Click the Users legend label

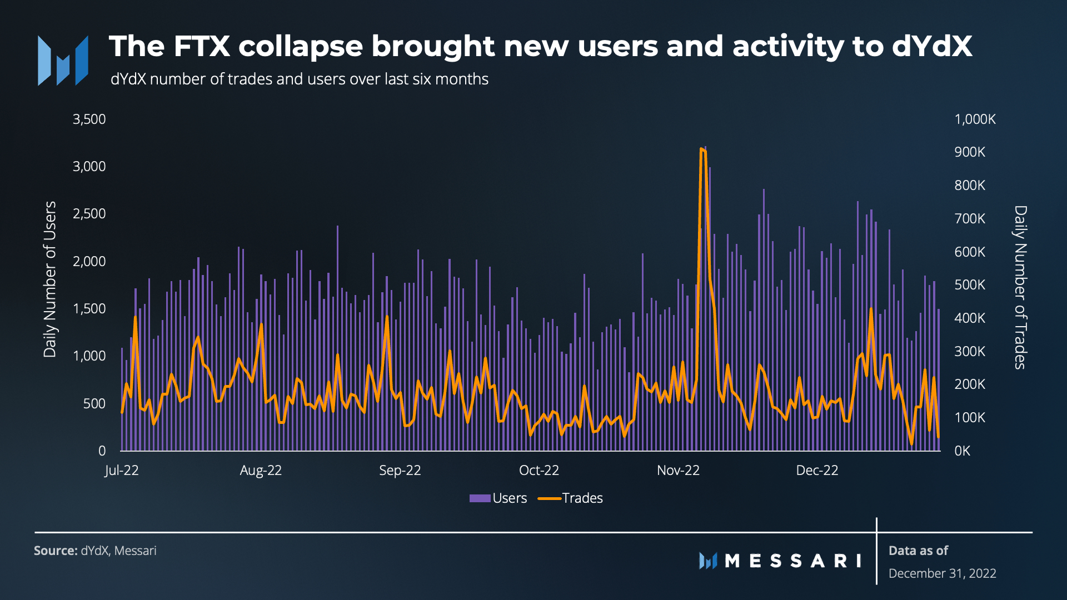[x=510, y=498]
